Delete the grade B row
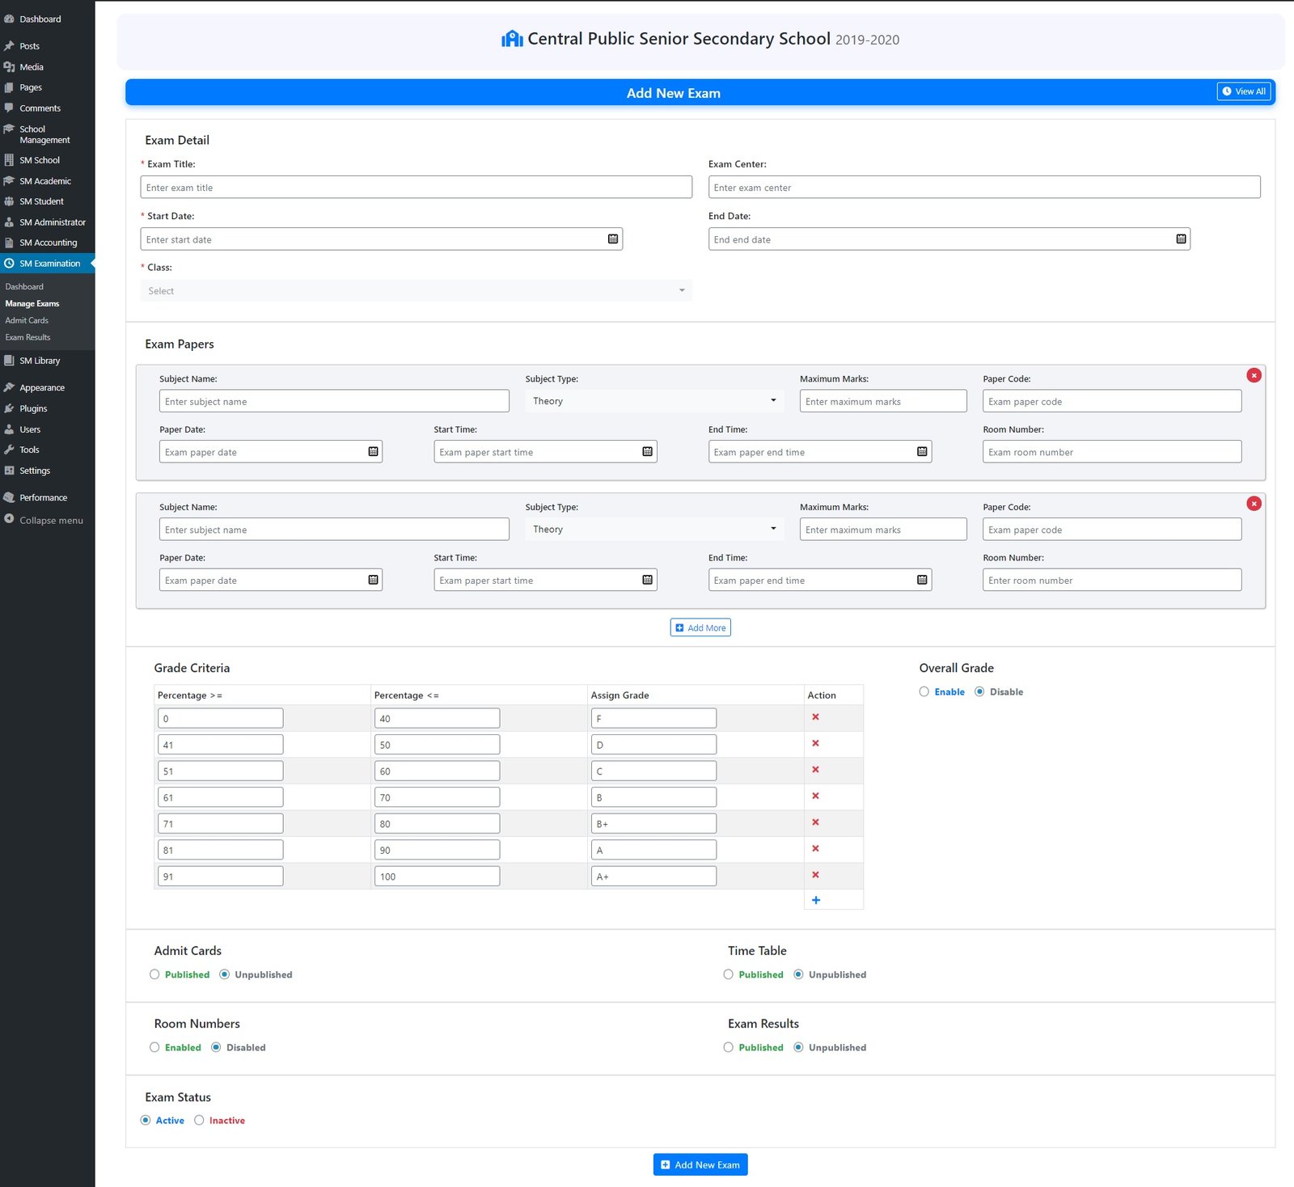The width and height of the screenshot is (1294, 1187). [815, 796]
